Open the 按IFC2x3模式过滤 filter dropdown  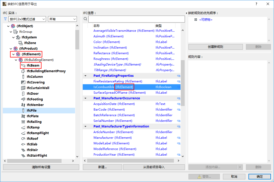click(27, 19)
